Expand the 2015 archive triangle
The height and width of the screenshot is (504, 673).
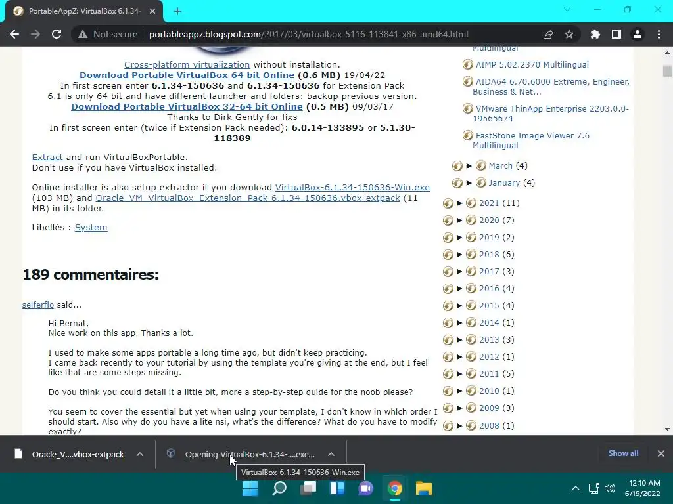[459, 306]
